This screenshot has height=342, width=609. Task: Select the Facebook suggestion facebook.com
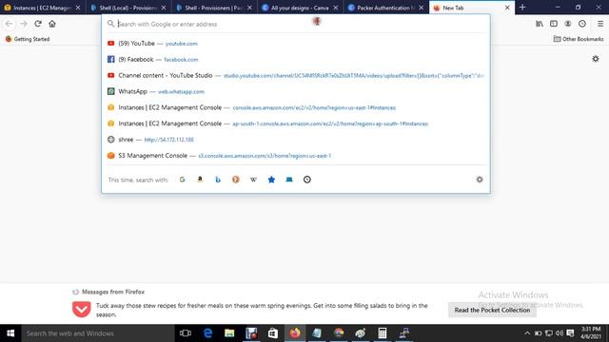click(296, 59)
